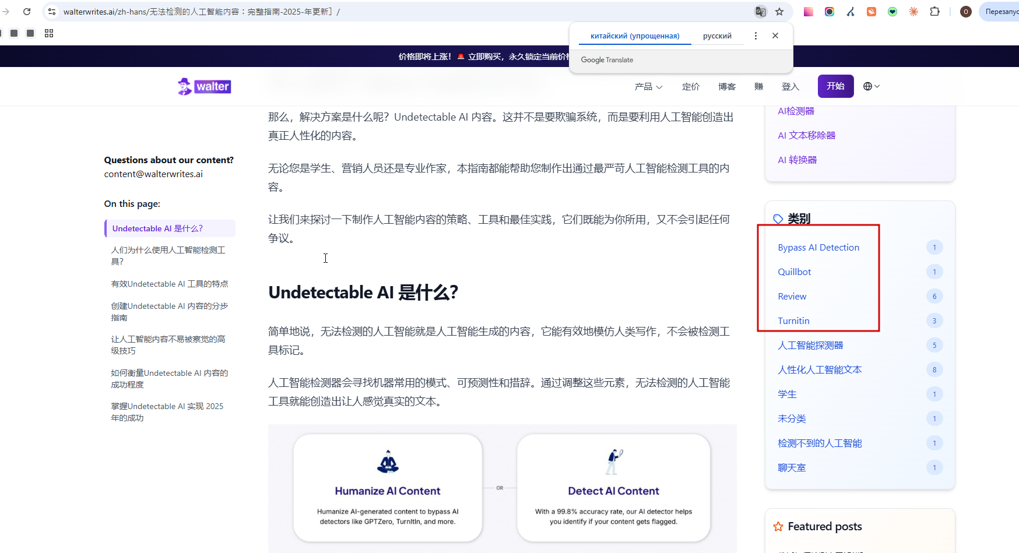Click the Walter logo
Image resolution: width=1019 pixels, height=553 pixels.
point(204,86)
